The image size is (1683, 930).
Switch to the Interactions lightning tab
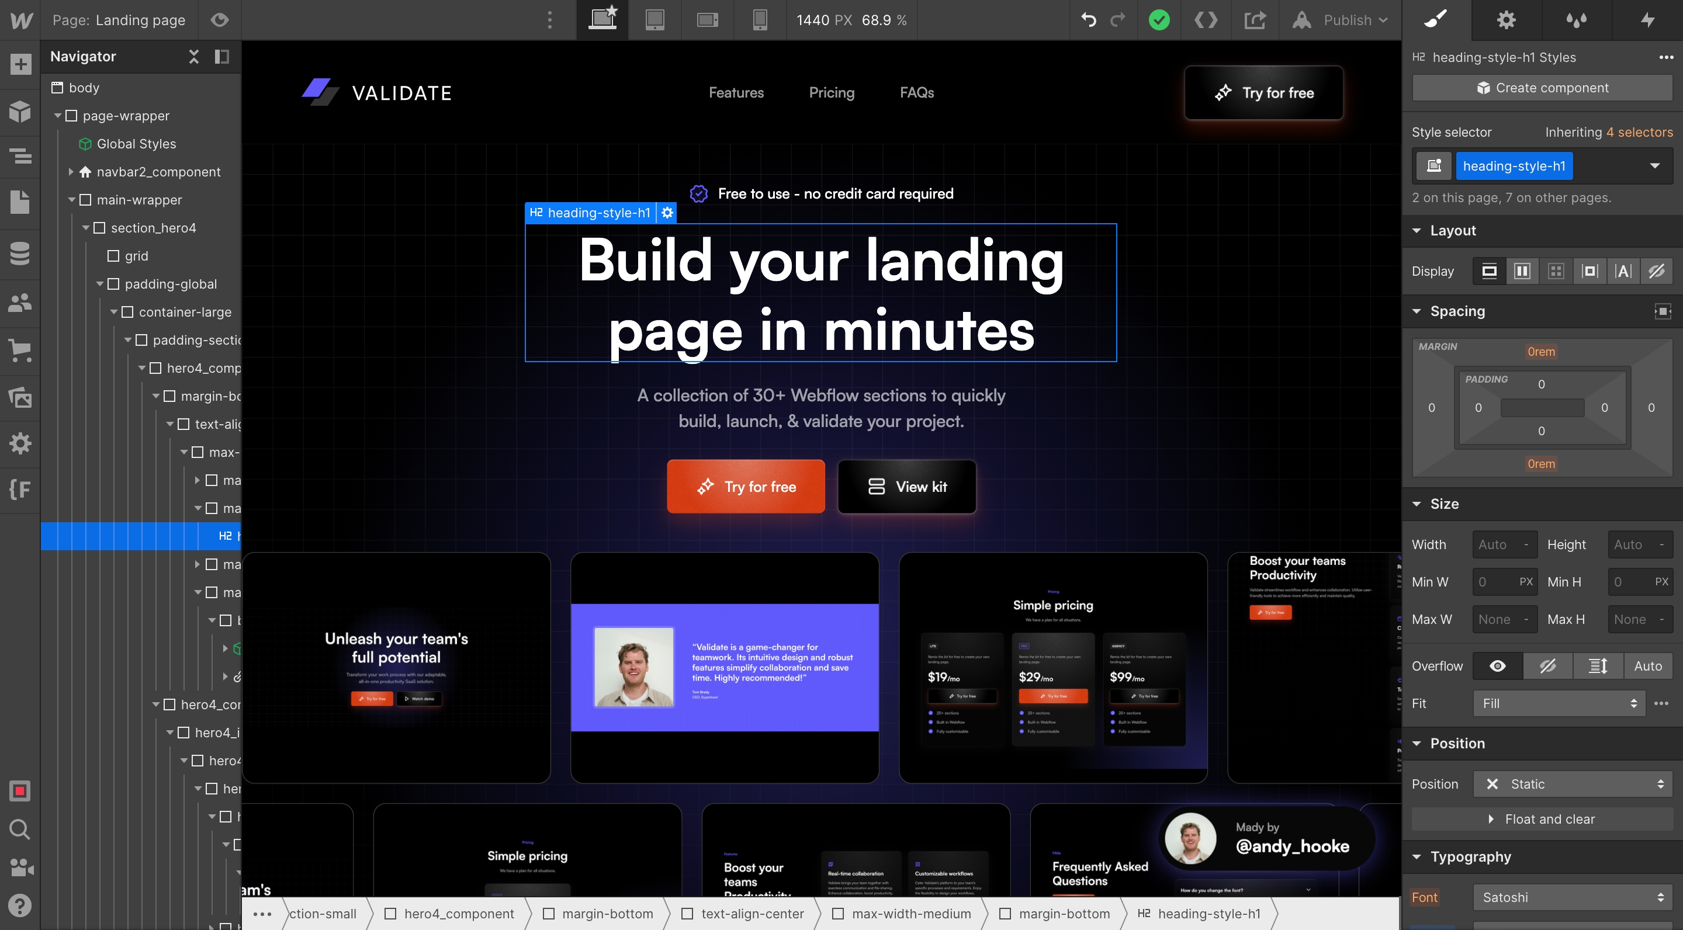coord(1648,20)
